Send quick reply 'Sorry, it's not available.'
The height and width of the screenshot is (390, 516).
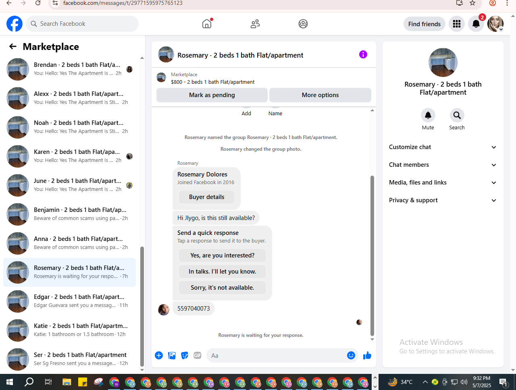tap(222, 288)
